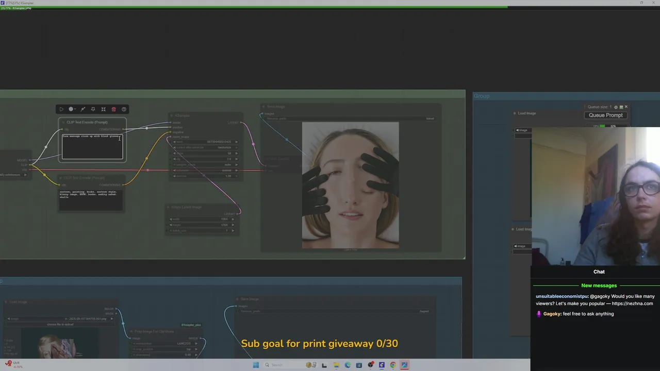Click the green manager icon next to gear

coord(621,107)
